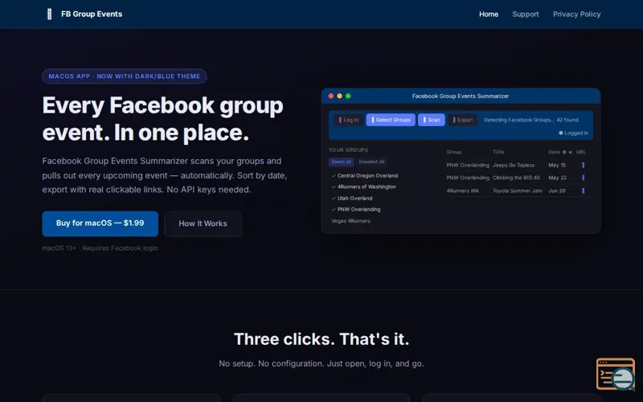The image size is (643, 402).
Task: Open the Privacy Policy nav link
Action: 576,14
